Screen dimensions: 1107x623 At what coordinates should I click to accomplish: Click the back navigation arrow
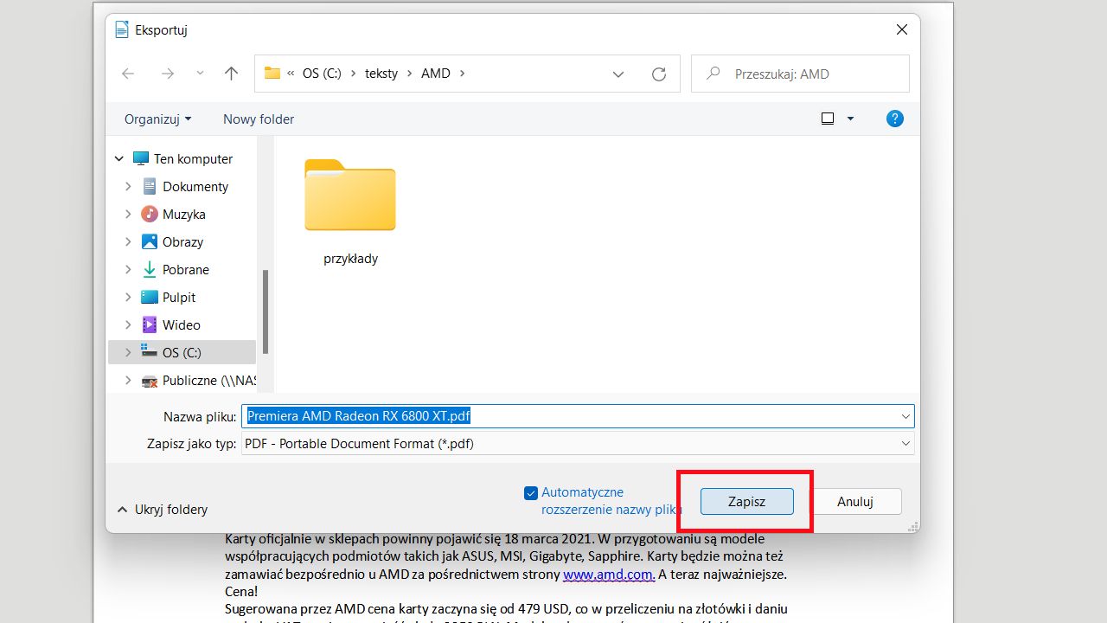[128, 74]
